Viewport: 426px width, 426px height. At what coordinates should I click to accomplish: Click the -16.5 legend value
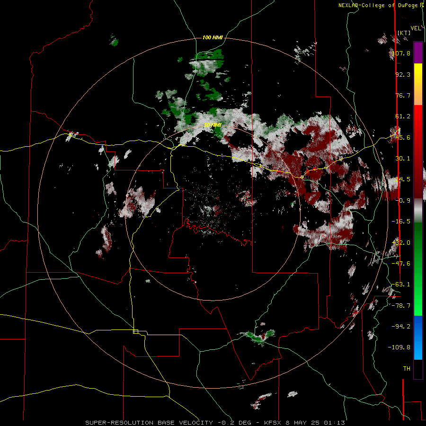[x=401, y=222]
